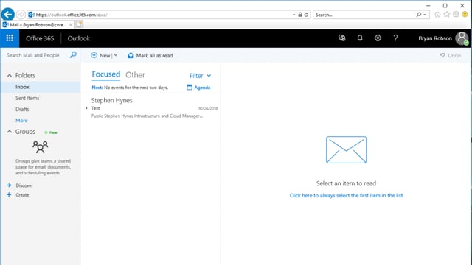
Task: Open notifications bell icon
Action: [360, 38]
